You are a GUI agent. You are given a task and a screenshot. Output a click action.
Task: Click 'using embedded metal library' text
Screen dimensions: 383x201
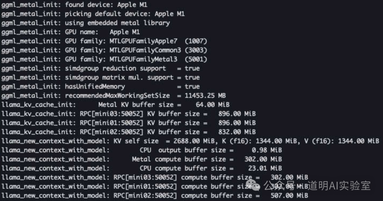(117, 23)
